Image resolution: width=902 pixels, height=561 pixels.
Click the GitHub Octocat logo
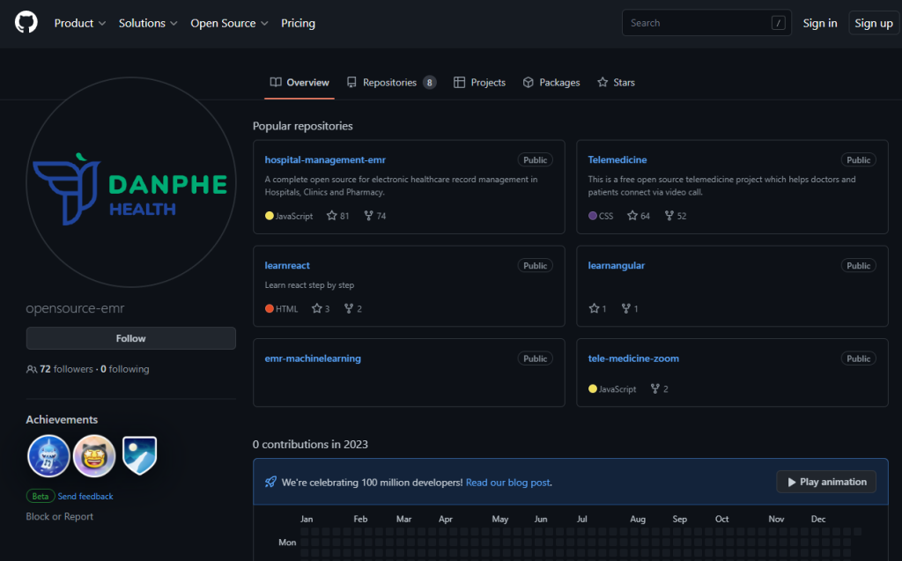tap(26, 23)
